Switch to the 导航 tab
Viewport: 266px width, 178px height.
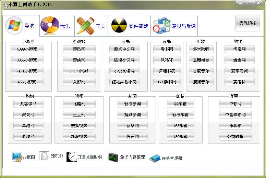pyautogui.click(x=21, y=26)
